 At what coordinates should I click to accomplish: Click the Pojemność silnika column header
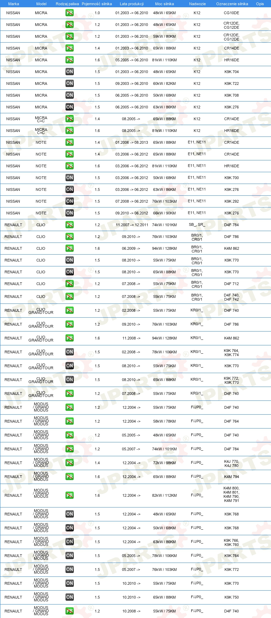click(x=97, y=4)
